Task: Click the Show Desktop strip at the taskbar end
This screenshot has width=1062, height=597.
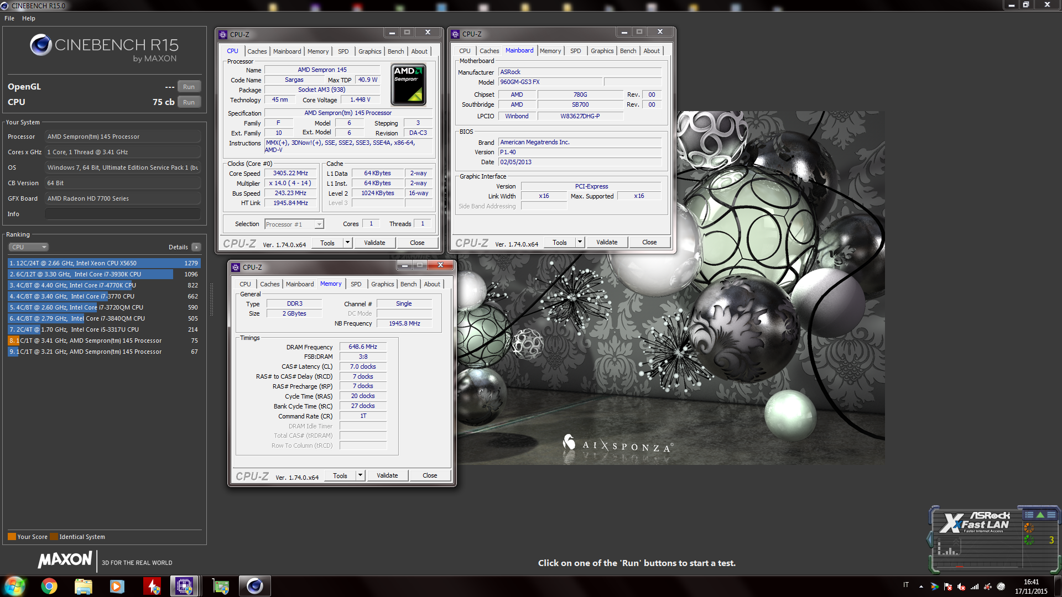Action: tap(1058, 586)
